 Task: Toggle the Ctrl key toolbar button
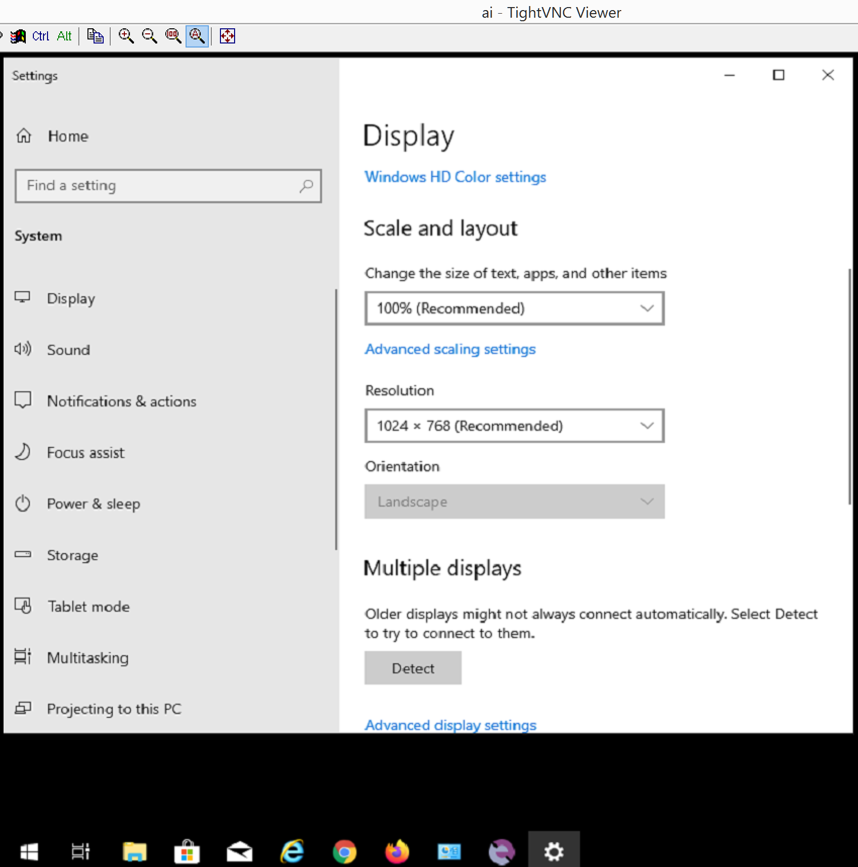pos(40,36)
